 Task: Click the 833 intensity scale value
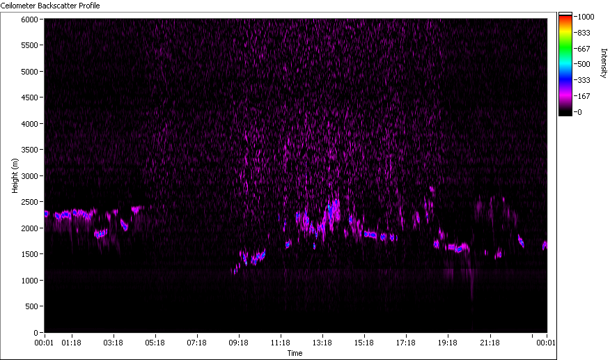[584, 33]
